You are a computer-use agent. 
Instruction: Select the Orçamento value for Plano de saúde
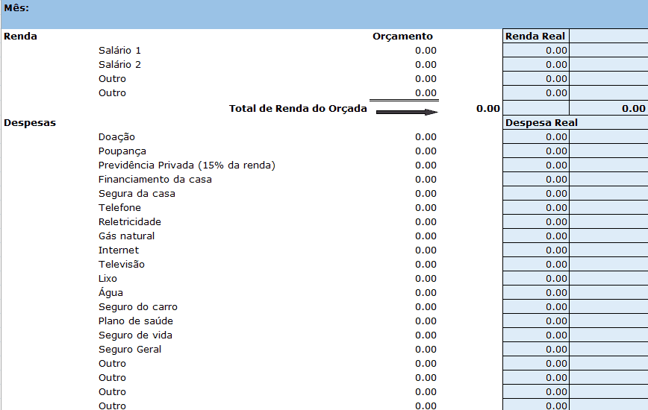426,321
